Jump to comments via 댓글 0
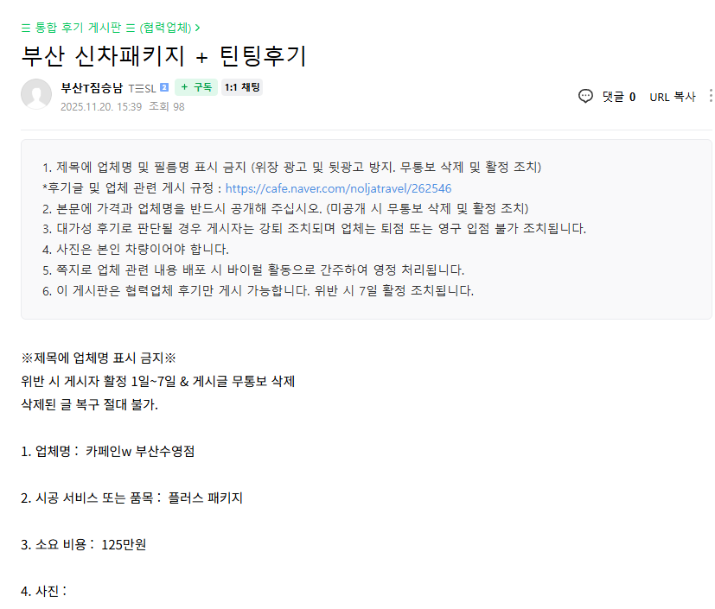The height and width of the screenshot is (609, 715). tap(619, 97)
